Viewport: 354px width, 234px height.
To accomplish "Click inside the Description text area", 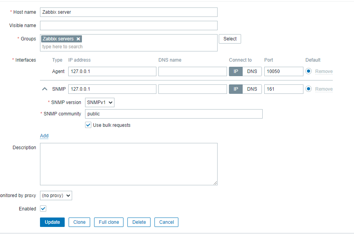I will click(x=129, y=164).
